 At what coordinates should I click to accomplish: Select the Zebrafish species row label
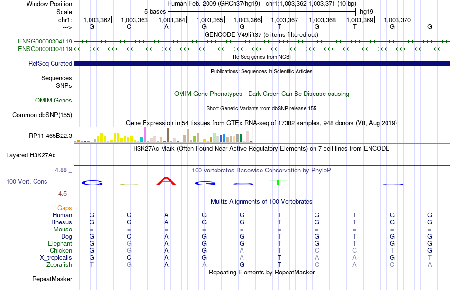pyautogui.click(x=59, y=265)
